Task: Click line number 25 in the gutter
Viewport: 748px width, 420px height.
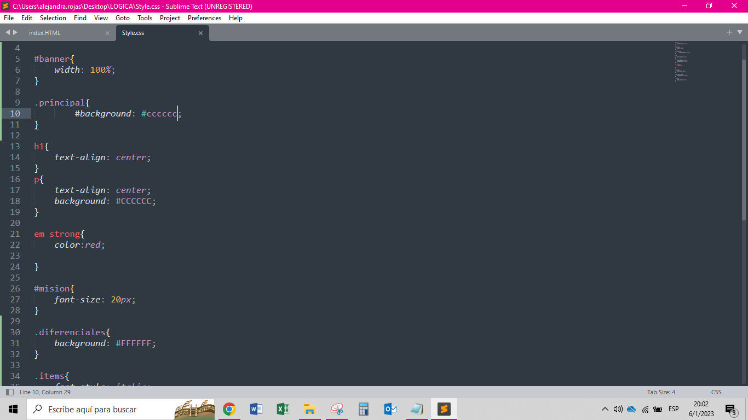Action: pos(15,278)
